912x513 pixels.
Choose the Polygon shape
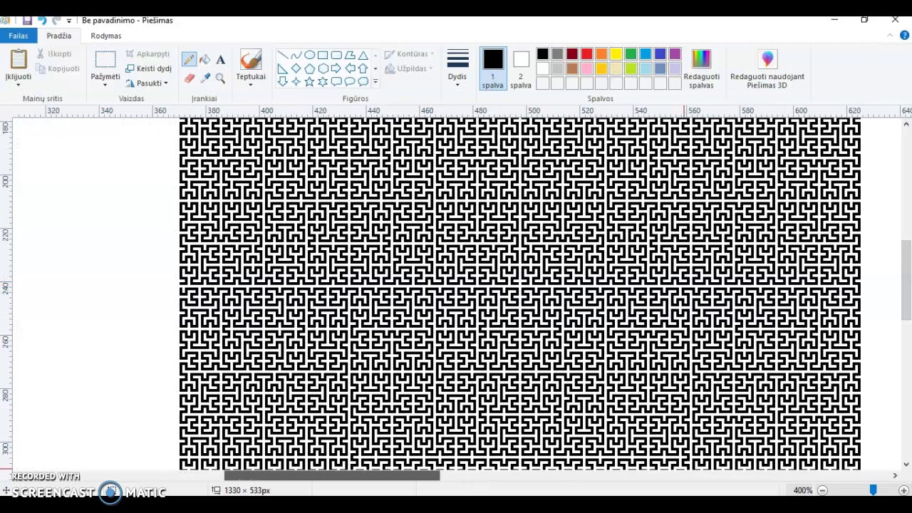point(350,55)
